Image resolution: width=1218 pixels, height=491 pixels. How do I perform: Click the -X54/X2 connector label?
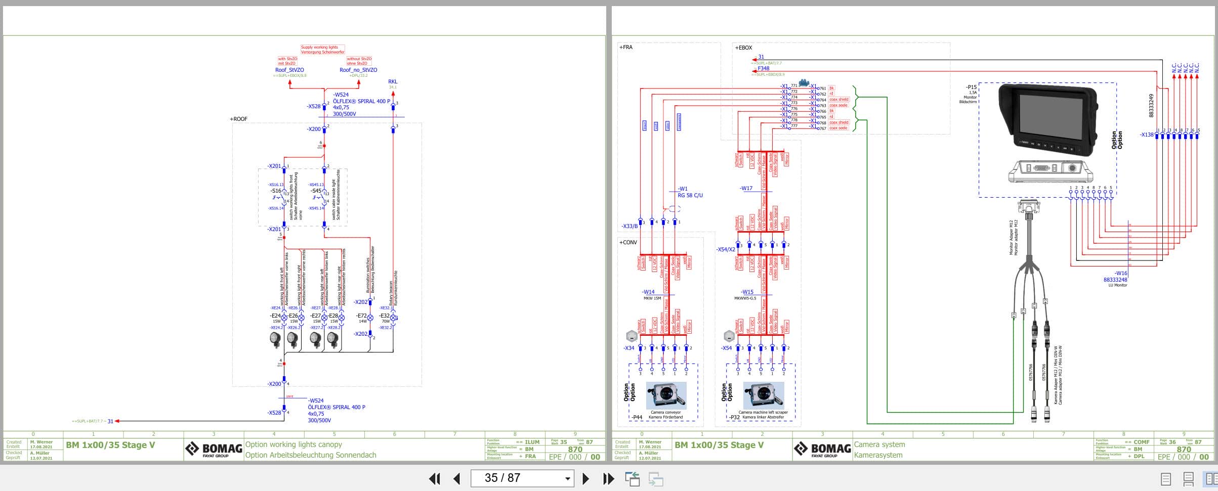coord(726,249)
